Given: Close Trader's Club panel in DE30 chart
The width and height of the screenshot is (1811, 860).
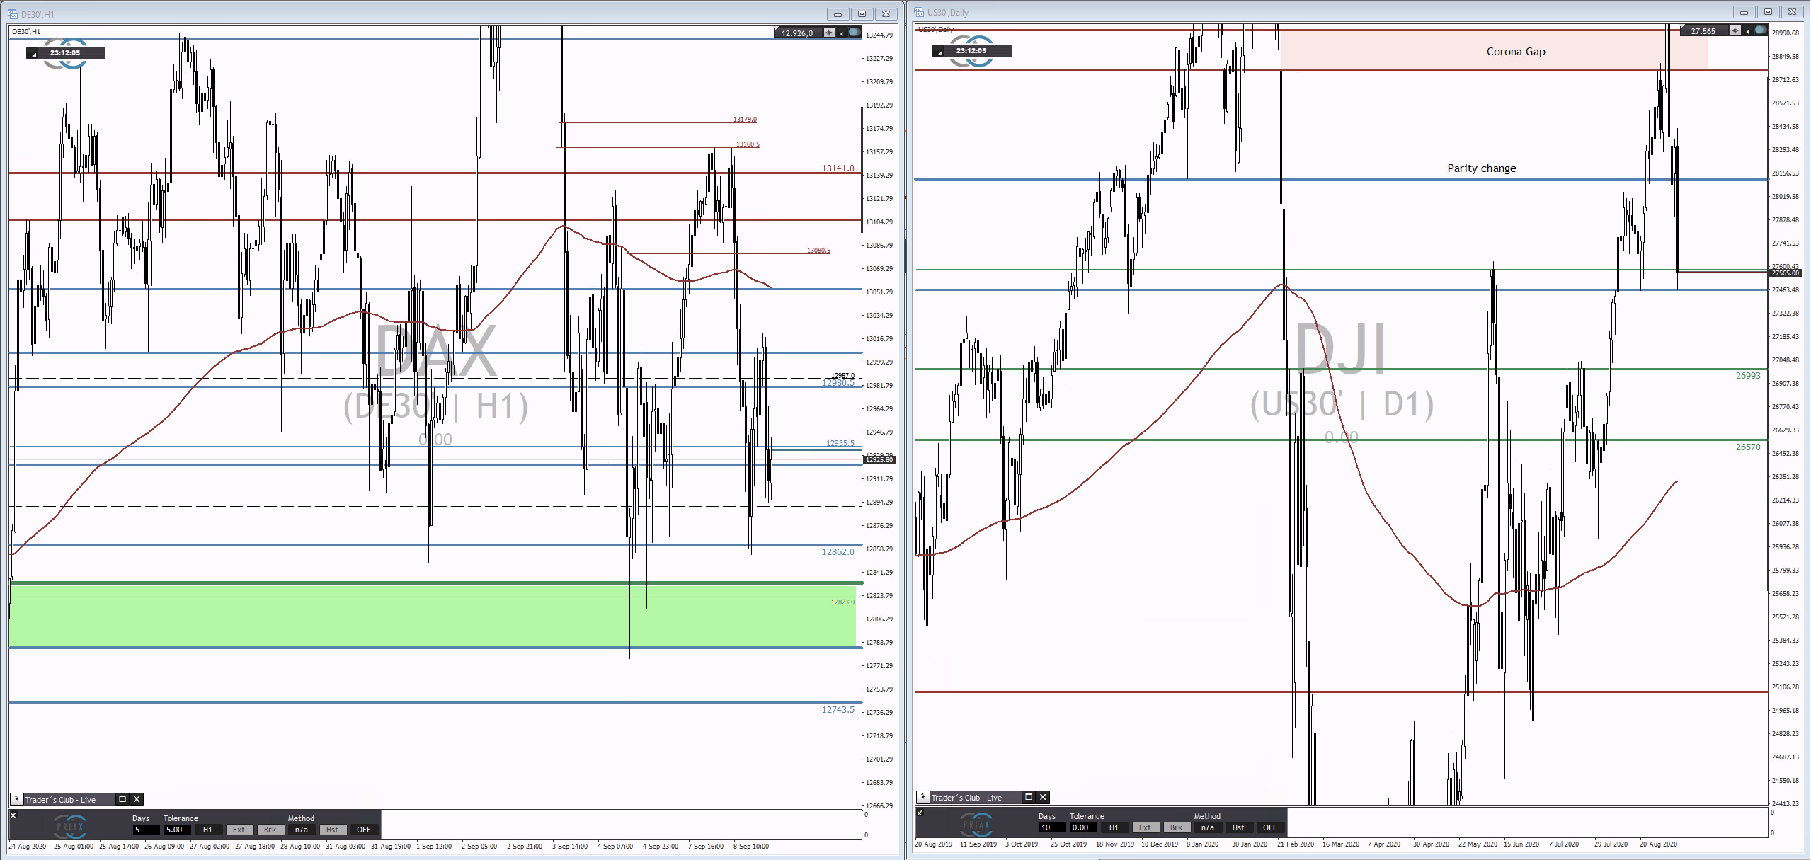Looking at the screenshot, I should tap(137, 799).
